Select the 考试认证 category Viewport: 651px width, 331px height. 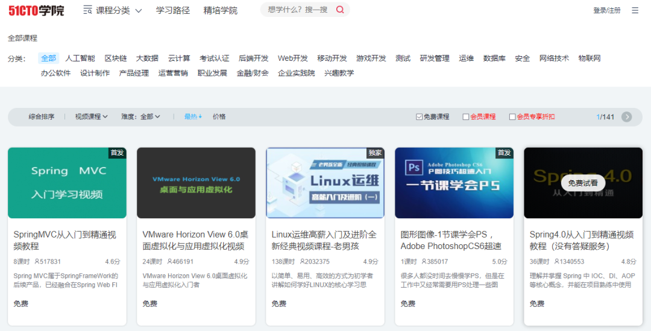[x=214, y=58]
